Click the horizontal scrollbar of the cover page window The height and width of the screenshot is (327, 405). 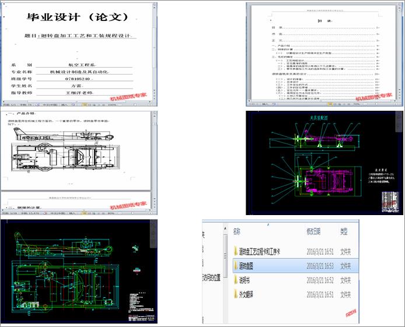(x=77, y=101)
